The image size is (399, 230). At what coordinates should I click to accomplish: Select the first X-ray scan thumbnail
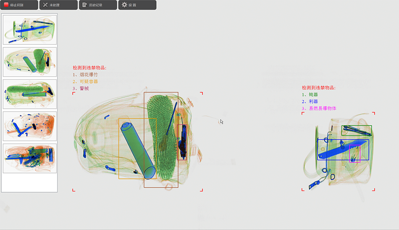[x=30, y=29]
